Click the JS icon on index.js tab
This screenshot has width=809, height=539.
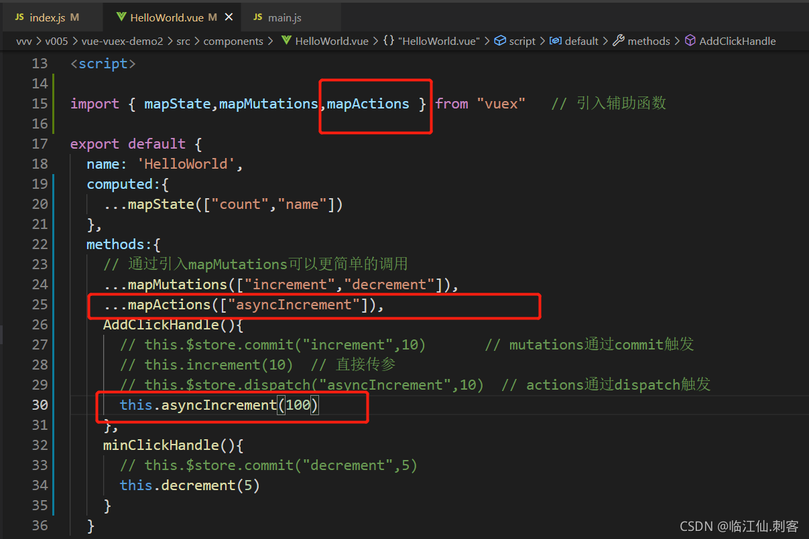tap(19, 17)
